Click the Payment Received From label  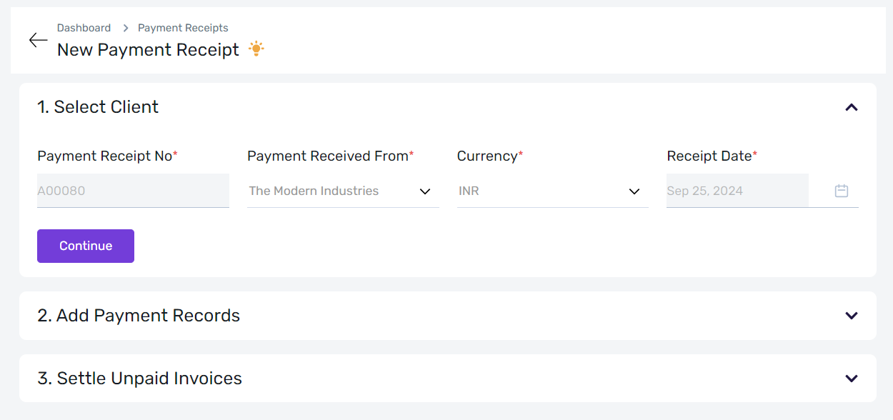328,156
